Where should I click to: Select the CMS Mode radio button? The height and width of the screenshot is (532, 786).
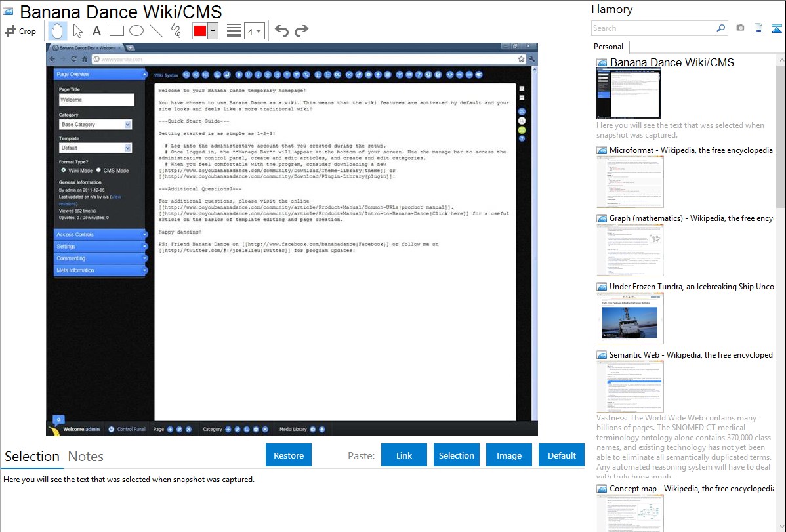(x=99, y=170)
